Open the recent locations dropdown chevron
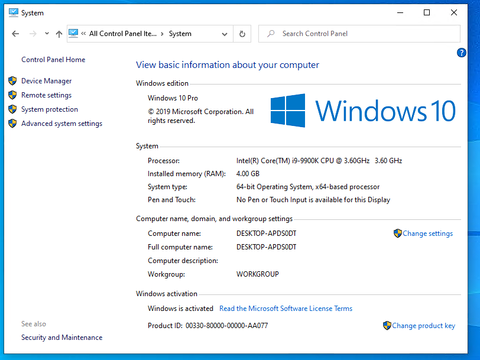 (x=47, y=33)
